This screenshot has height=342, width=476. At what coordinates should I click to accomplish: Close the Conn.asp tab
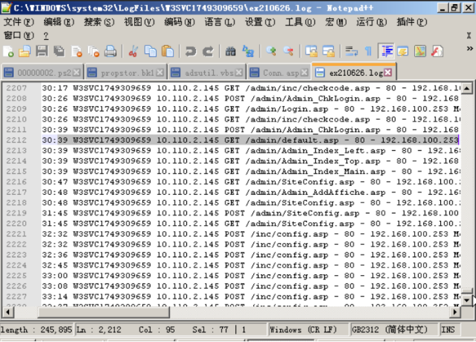coord(305,72)
